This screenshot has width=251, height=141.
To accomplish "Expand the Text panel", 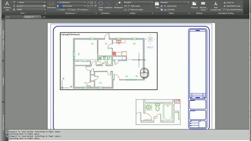I will click(x=23, y=13).
